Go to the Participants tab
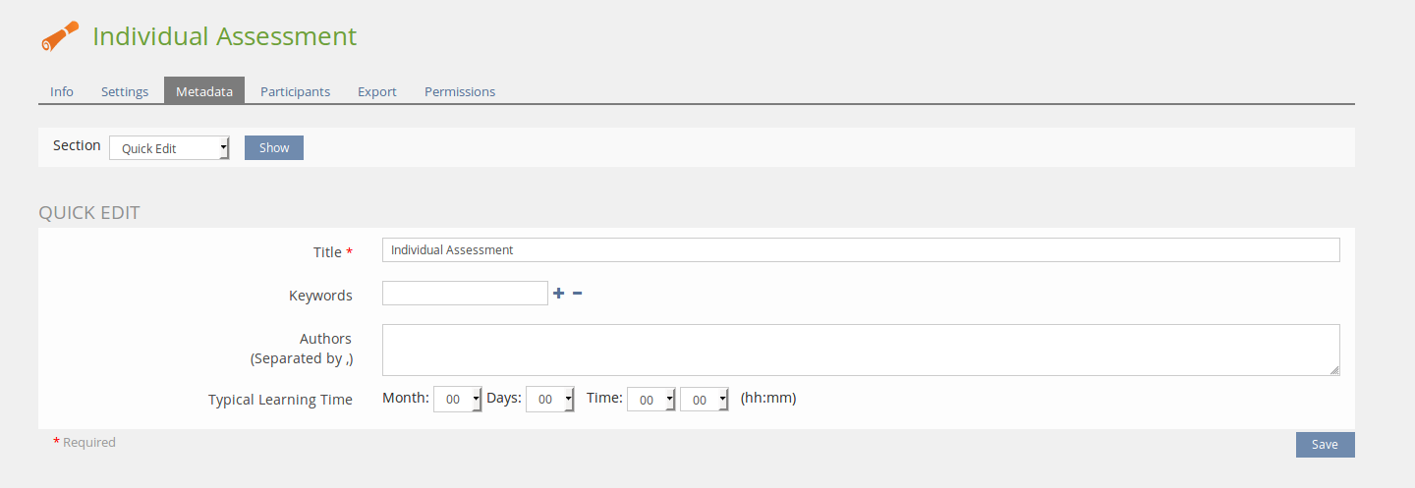This screenshot has width=1415, height=488. coord(295,91)
